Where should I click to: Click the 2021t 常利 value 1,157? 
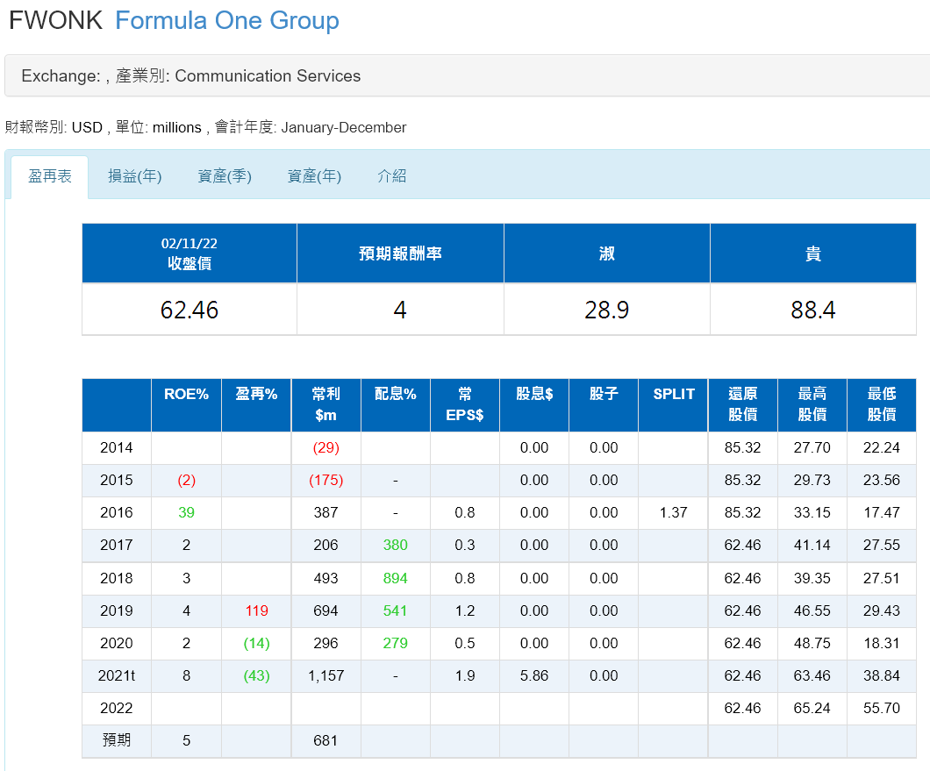[x=325, y=676]
